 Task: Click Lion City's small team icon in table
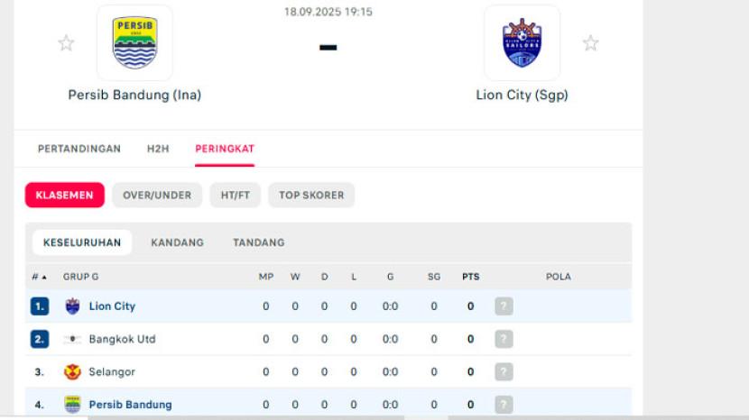[x=72, y=306]
